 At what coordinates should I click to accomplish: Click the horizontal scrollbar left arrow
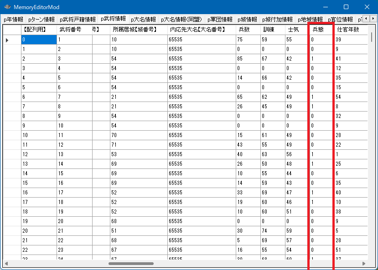click(x=6, y=263)
